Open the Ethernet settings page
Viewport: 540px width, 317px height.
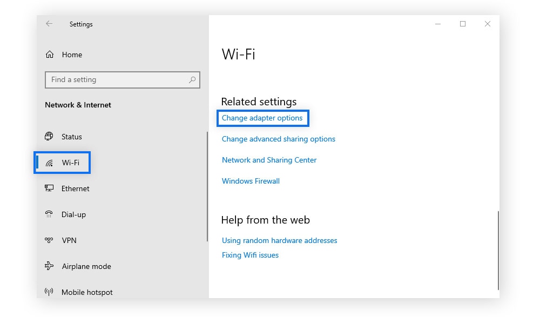(x=76, y=188)
